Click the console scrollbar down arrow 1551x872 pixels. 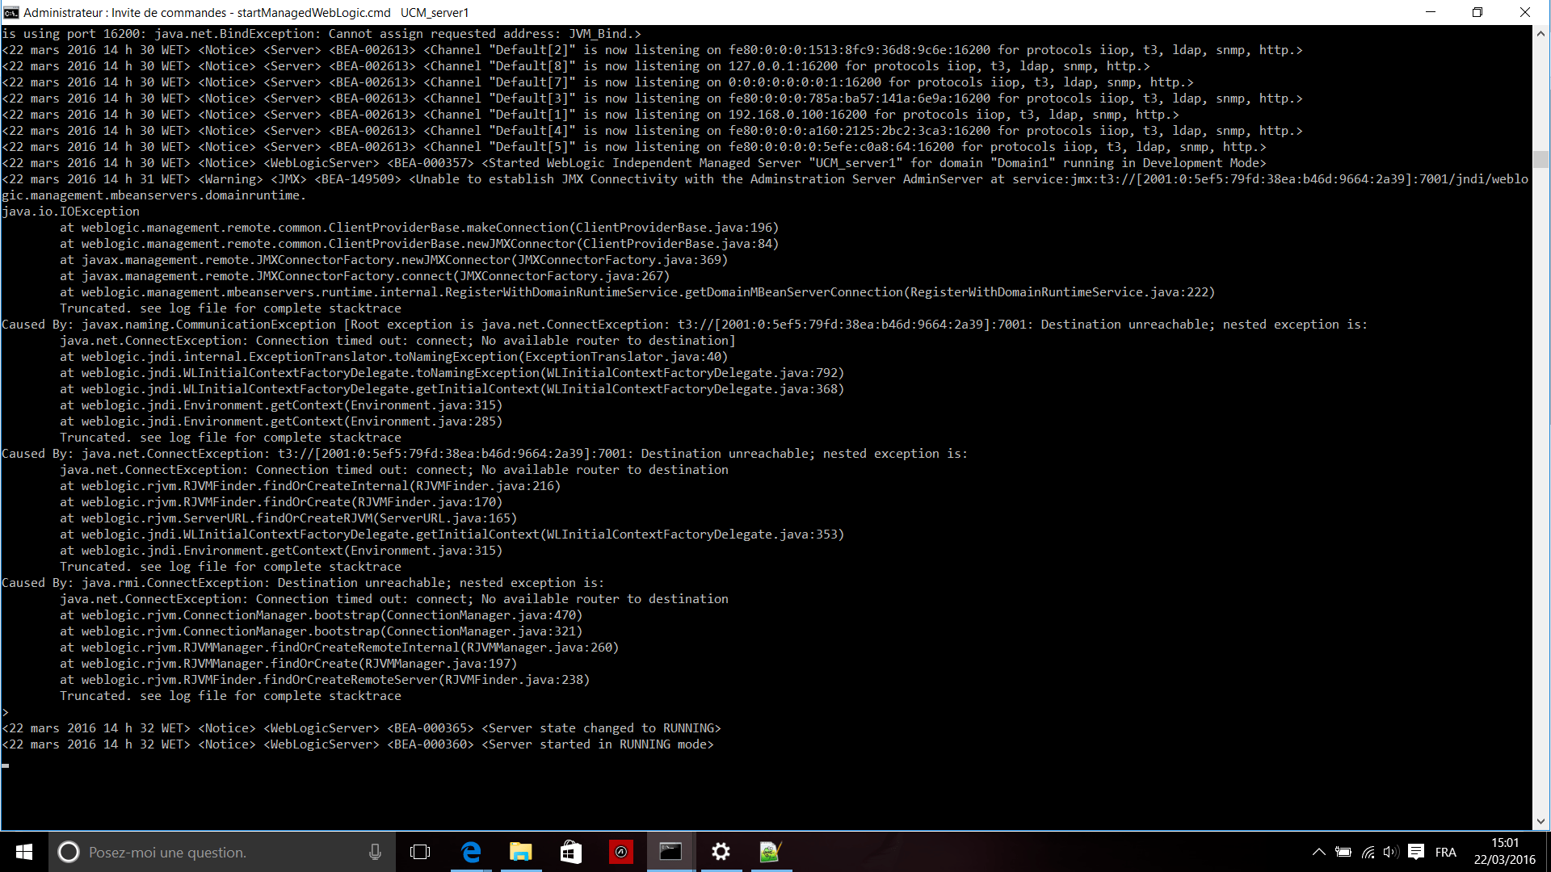click(x=1540, y=821)
